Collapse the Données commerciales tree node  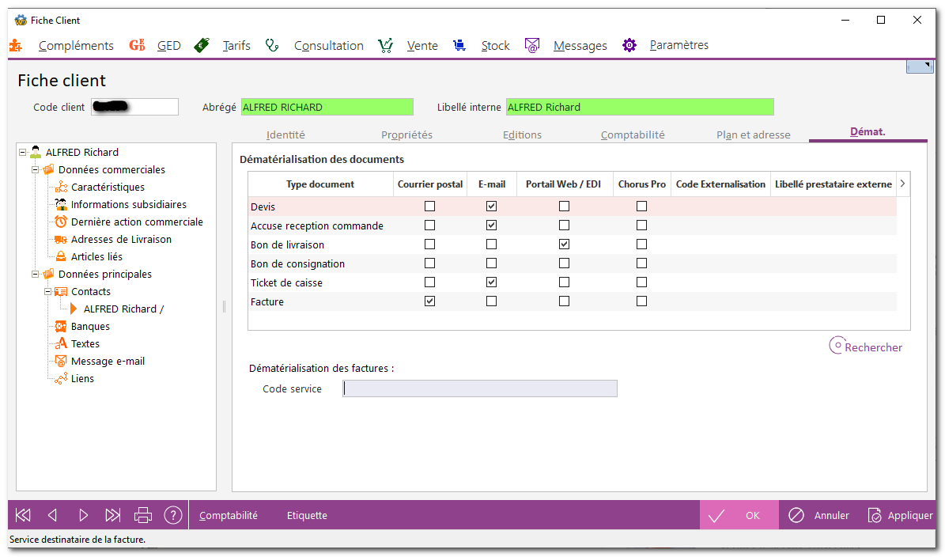(x=35, y=169)
